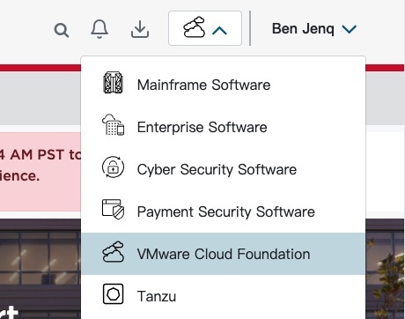This screenshot has height=319, width=405.
Task: Click the Enterprise Software building icon
Action: (114, 125)
